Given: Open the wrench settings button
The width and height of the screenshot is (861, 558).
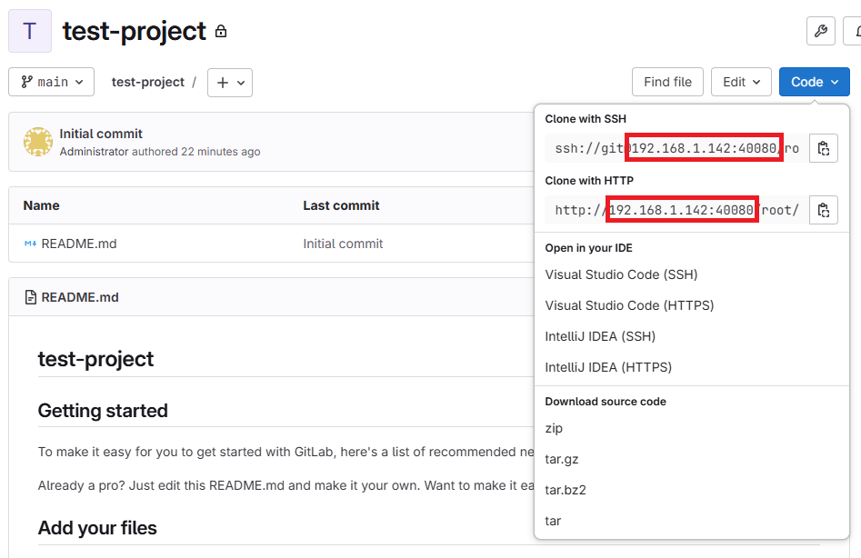Looking at the screenshot, I should click(x=821, y=31).
